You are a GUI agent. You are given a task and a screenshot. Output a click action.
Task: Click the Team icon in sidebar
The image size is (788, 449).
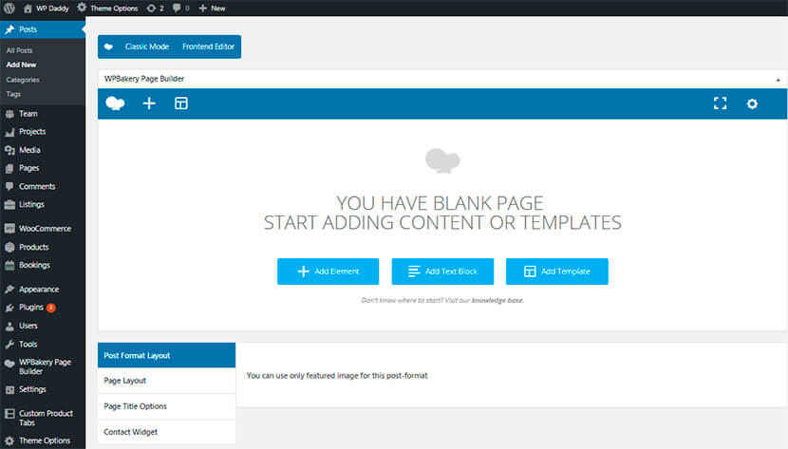pos(9,114)
